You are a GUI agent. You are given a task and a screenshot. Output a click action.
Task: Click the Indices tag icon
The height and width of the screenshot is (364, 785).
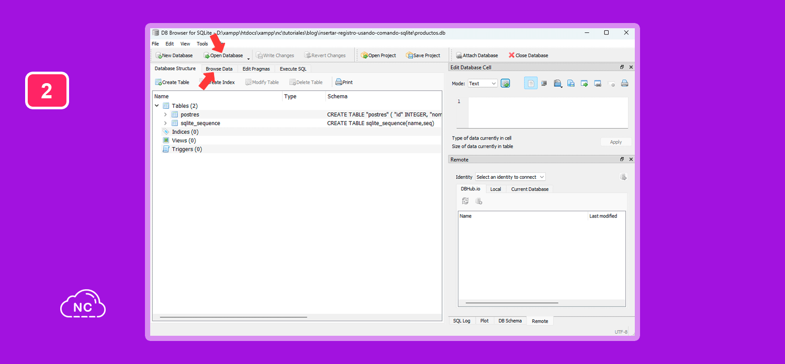(166, 132)
